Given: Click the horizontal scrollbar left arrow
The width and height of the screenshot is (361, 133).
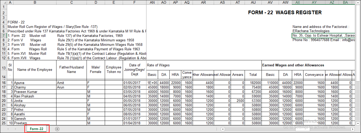Looking at the screenshot, I should [x=223, y=129].
